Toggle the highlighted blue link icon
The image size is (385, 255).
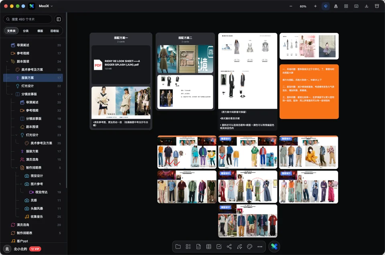pyautogui.click(x=326, y=6)
